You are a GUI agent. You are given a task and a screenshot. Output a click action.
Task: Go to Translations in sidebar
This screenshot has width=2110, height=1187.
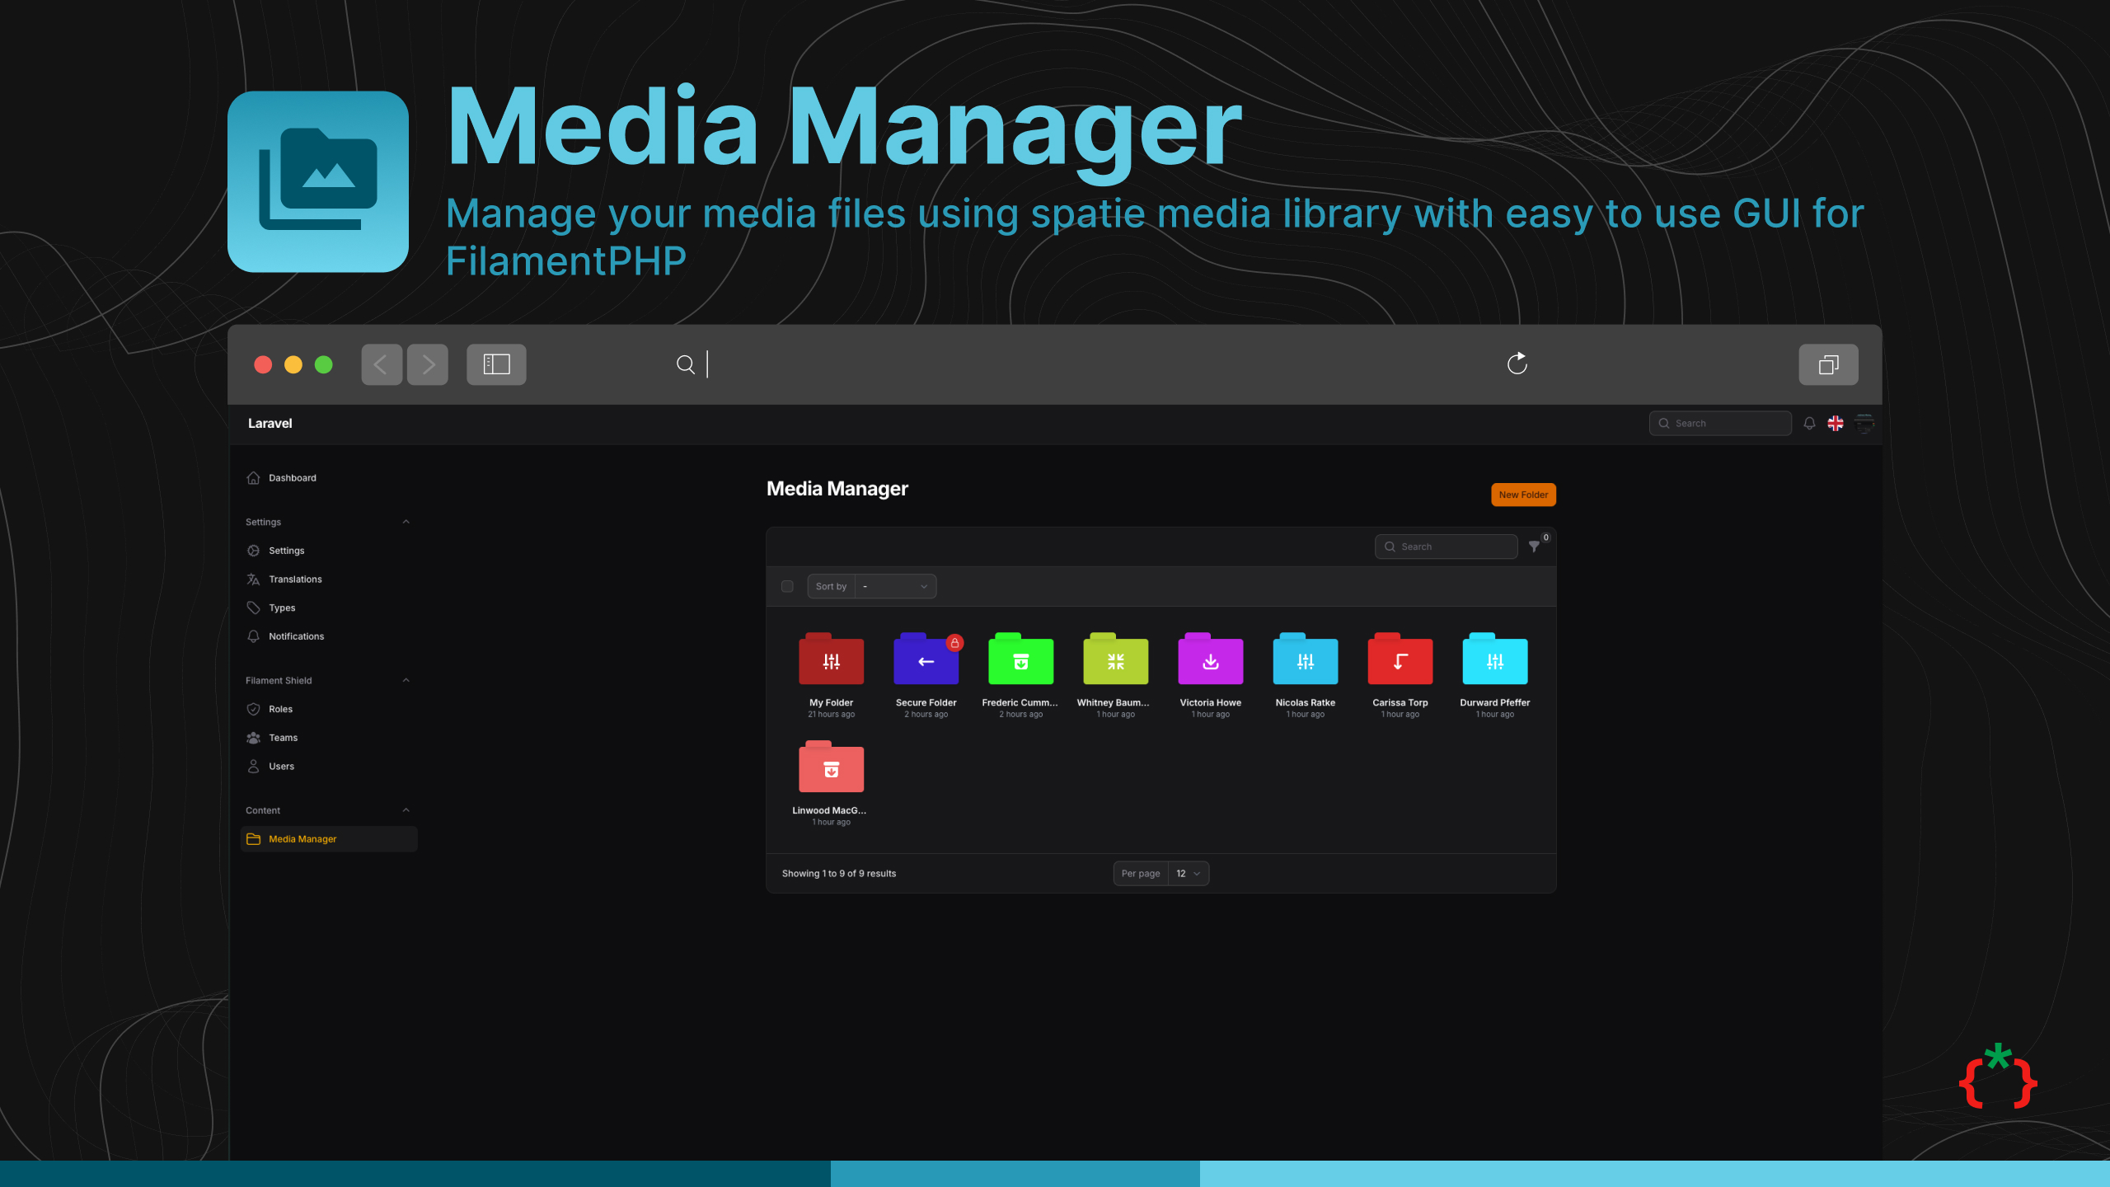[x=295, y=579]
